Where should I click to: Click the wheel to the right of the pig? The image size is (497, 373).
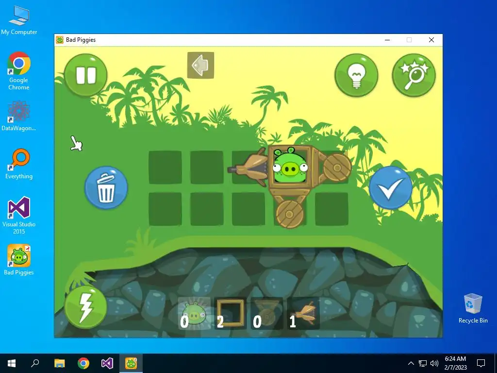(337, 167)
